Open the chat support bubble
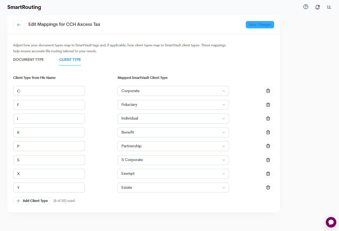This screenshot has width=339, height=231. pos(331,222)
